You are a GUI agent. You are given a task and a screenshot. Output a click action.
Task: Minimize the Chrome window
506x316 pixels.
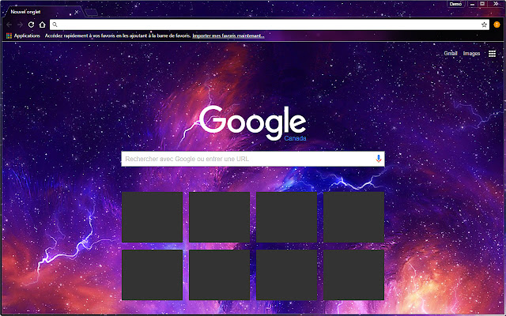click(473, 4)
